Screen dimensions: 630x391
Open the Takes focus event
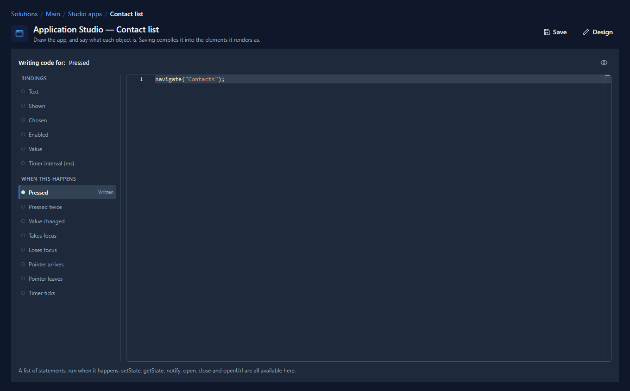(67, 236)
